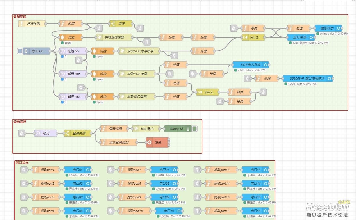Select the join 2 node feeding 运行信息

click(253, 37)
